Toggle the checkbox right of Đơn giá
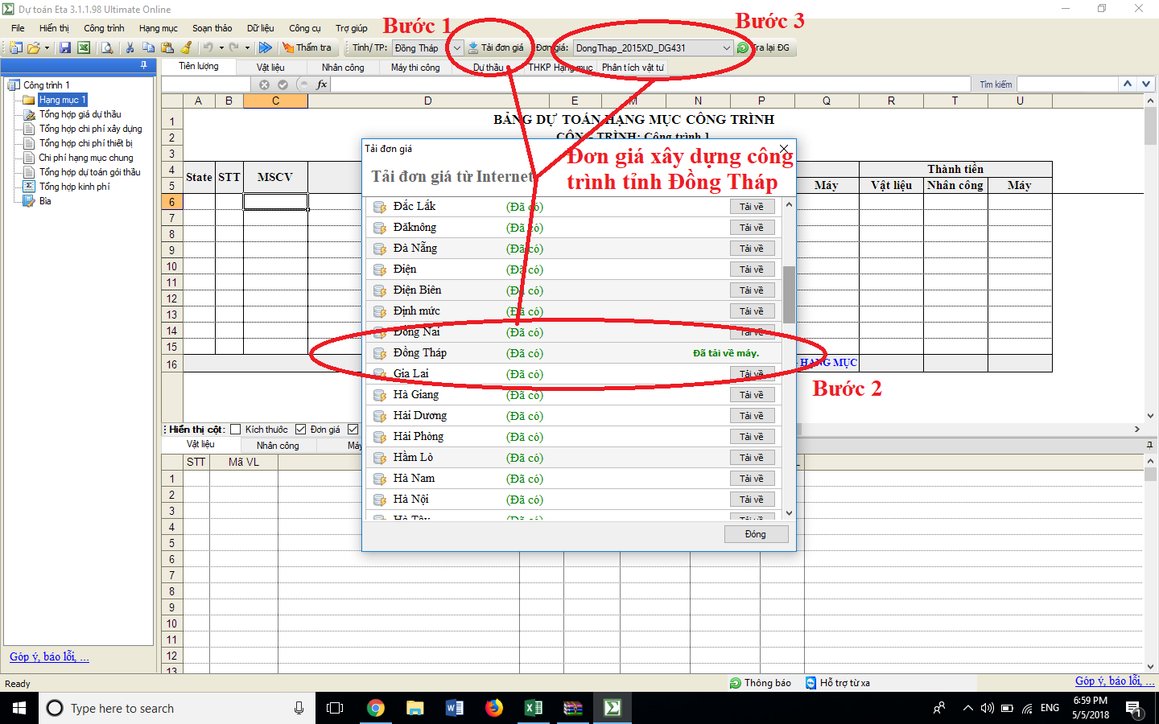This screenshot has height=724, width=1159. point(353,430)
